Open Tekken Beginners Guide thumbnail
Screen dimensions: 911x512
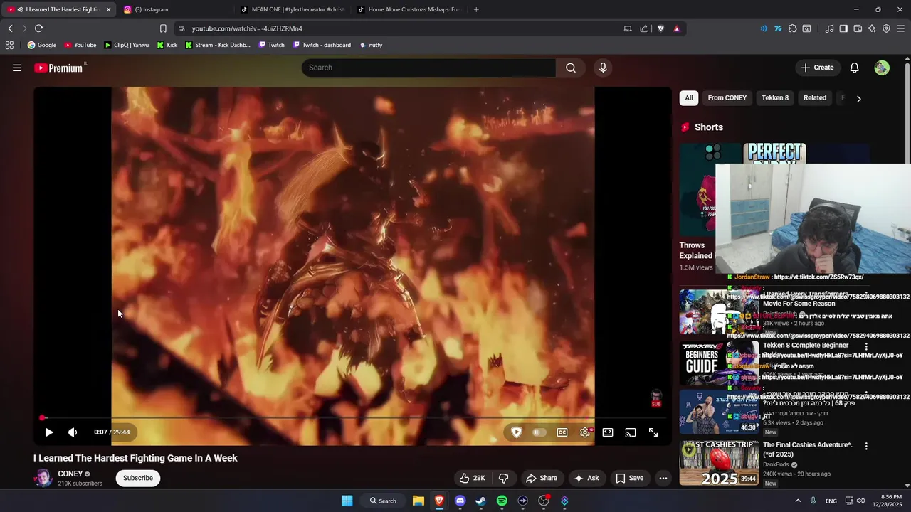(x=719, y=363)
